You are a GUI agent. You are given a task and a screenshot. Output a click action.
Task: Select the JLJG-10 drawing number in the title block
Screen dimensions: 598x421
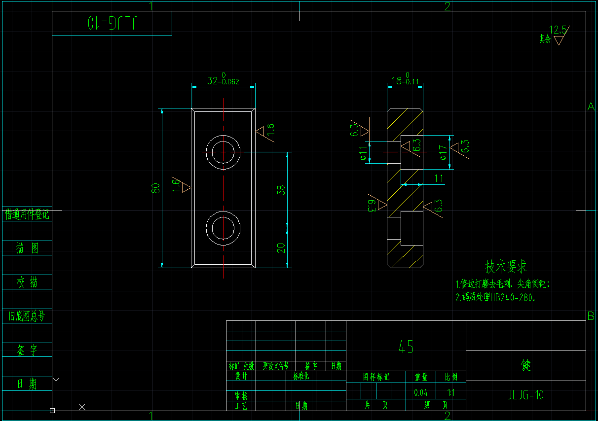coord(526,395)
